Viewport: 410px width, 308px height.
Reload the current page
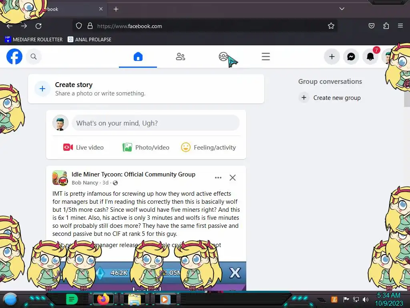tap(38, 26)
